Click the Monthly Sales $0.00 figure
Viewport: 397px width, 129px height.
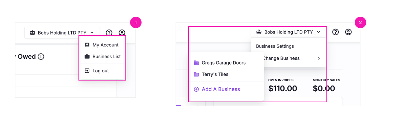tap(324, 88)
